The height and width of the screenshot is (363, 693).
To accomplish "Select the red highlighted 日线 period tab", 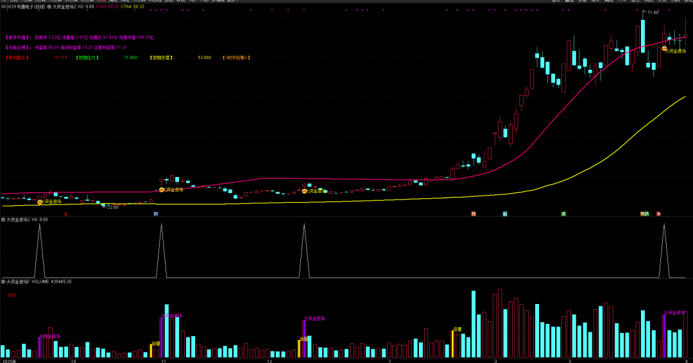I will click(101, 1).
